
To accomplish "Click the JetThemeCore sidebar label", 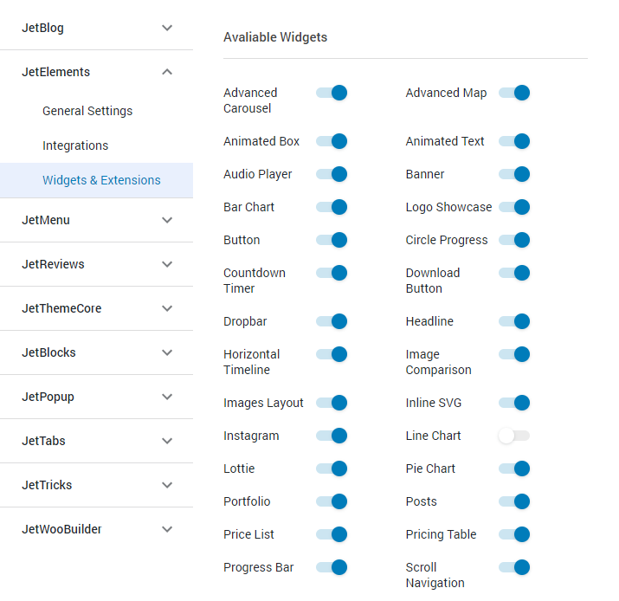I will (61, 308).
